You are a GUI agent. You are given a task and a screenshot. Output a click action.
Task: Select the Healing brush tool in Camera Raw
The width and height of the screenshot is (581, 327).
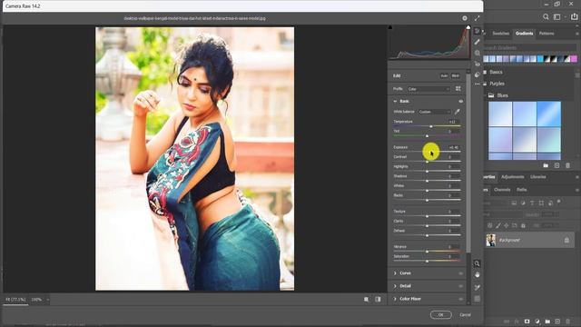point(478,42)
